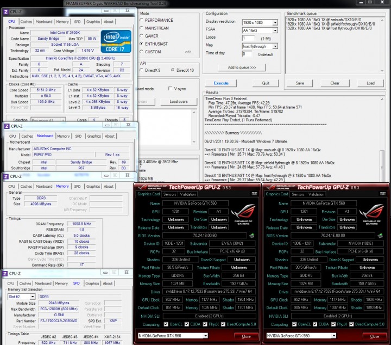Click the Quit button
391x345 pixels.
coord(266,83)
